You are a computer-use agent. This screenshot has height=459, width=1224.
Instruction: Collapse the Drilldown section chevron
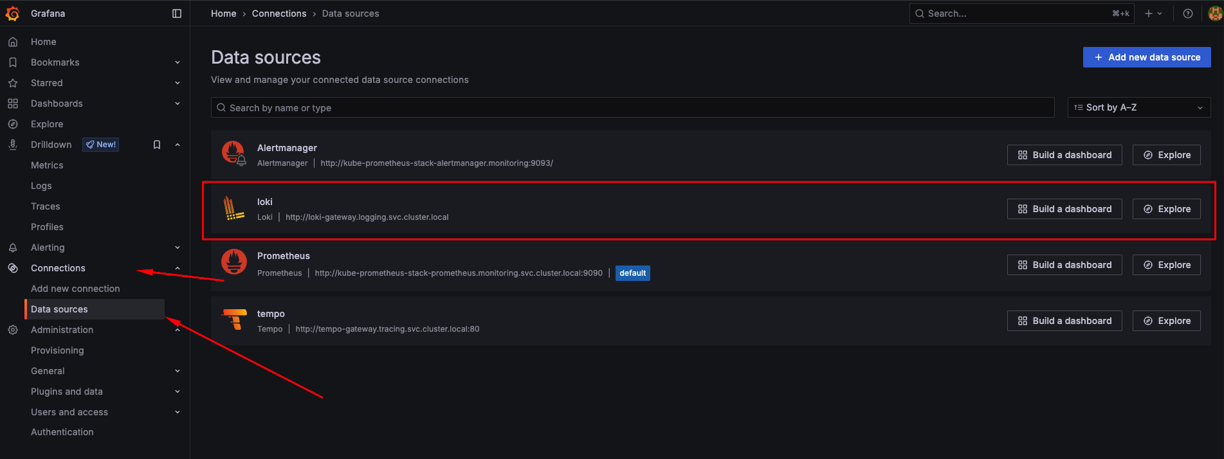[x=178, y=145]
